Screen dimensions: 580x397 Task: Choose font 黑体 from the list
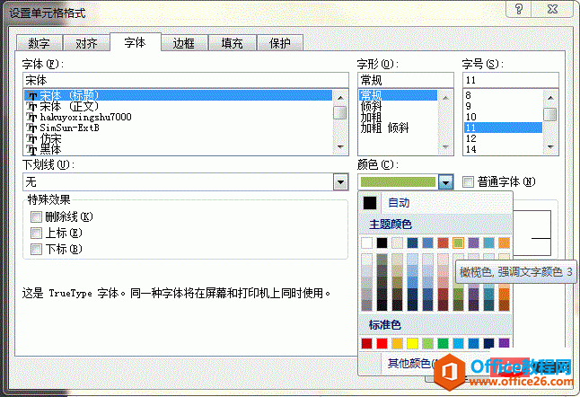click(179, 149)
